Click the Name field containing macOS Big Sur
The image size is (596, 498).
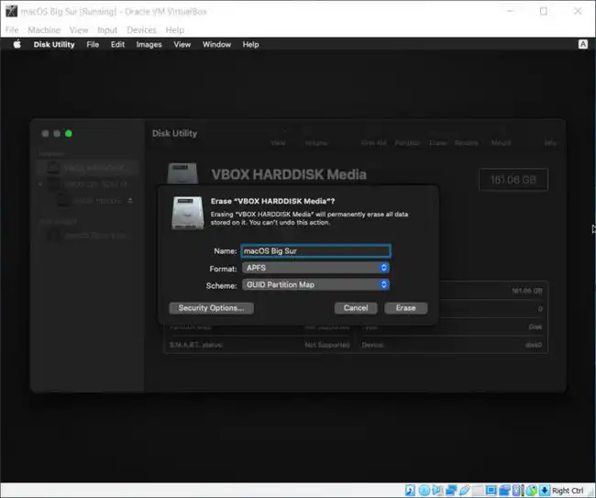coord(315,250)
